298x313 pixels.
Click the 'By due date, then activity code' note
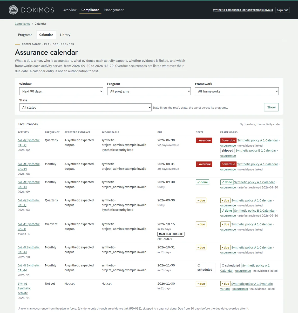(260, 124)
